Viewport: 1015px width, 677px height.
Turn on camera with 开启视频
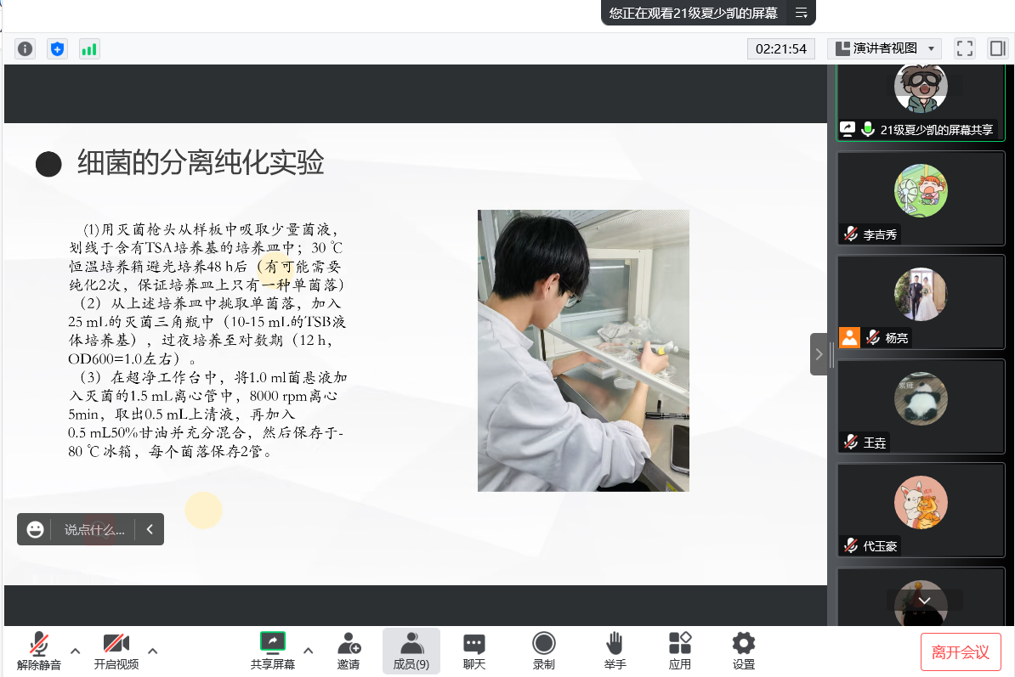116,652
